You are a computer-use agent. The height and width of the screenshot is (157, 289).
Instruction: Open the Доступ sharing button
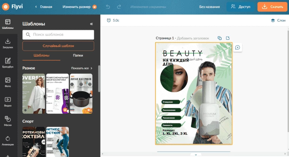(x=241, y=7)
